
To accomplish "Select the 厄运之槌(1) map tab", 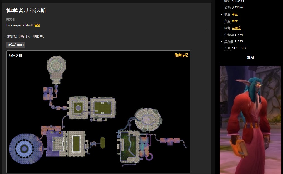I will (16, 45).
